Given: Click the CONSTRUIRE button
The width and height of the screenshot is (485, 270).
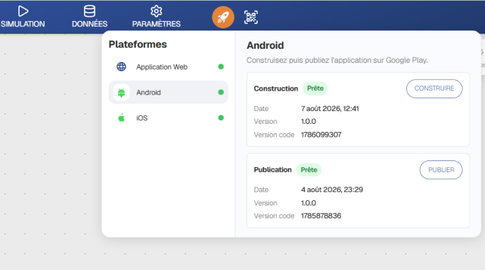Looking at the screenshot, I should (x=434, y=89).
